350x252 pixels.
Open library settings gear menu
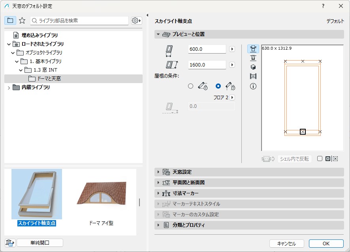click(136, 20)
